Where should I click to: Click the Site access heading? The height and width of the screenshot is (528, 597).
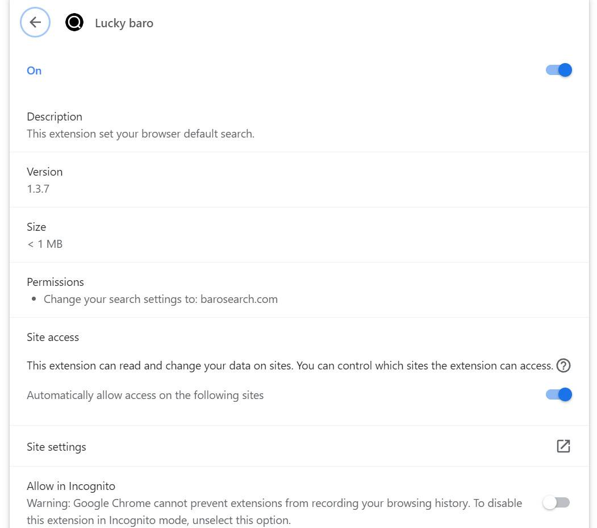pyautogui.click(x=53, y=337)
